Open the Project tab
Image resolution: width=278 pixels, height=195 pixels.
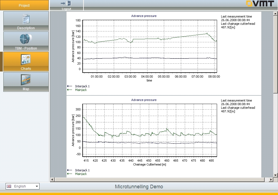[x=24, y=6]
